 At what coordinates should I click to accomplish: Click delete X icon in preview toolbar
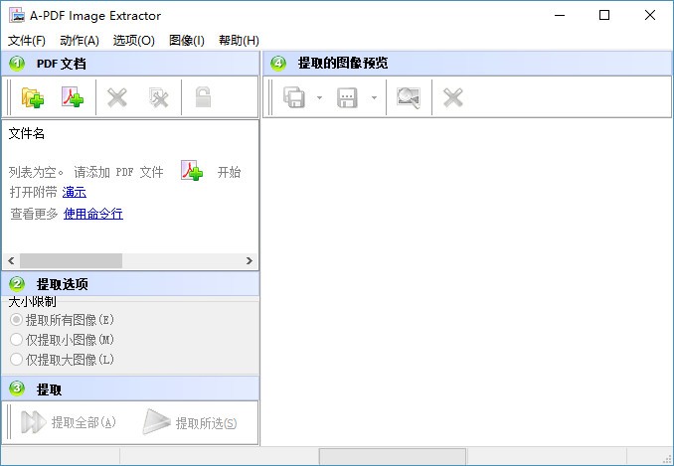coord(452,97)
